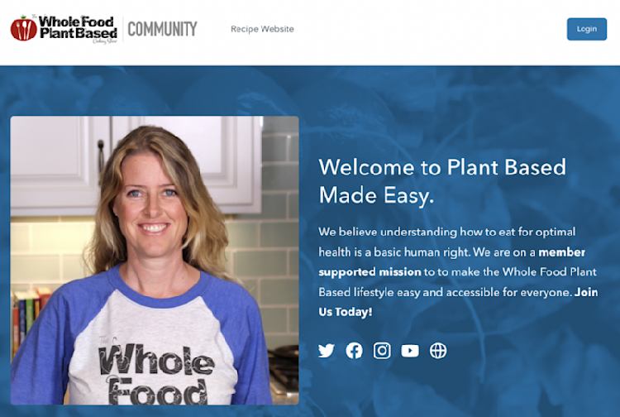Click the cookbooks on the kitchen shelf
The height and width of the screenshot is (417, 620).
click(x=31, y=319)
